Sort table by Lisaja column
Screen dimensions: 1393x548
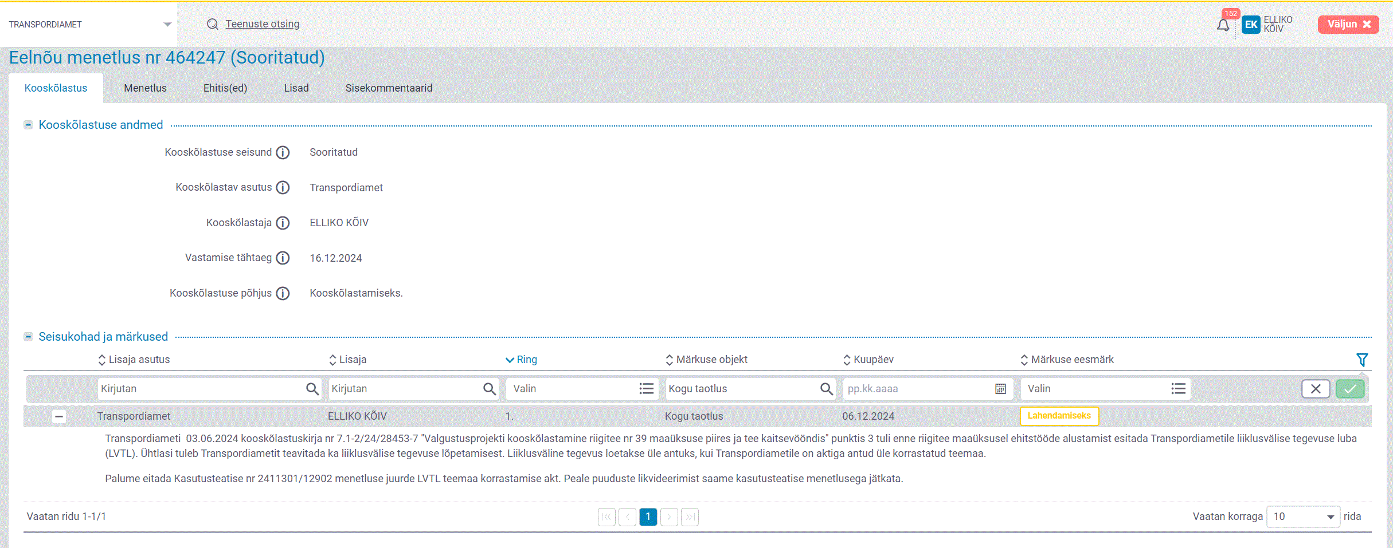coord(347,360)
